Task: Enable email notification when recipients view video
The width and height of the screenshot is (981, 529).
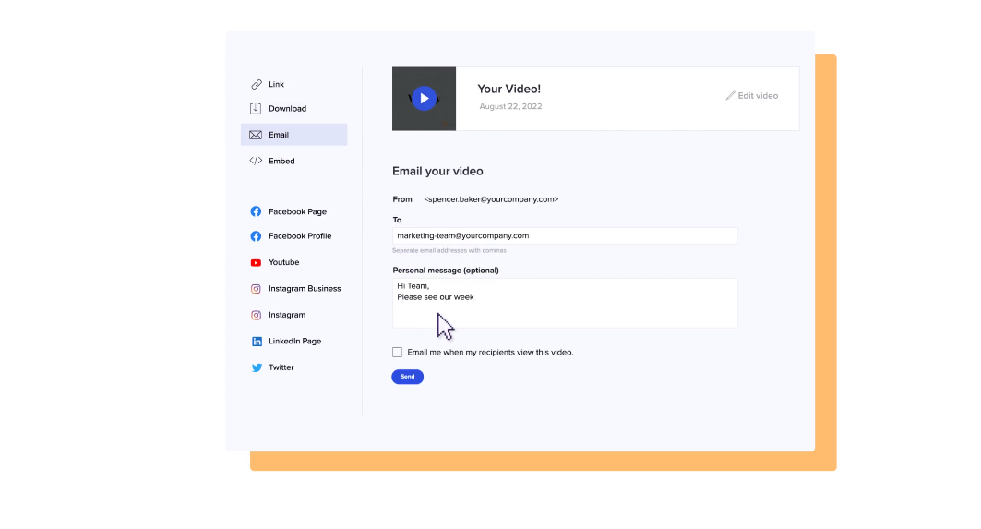Action: pos(397,353)
